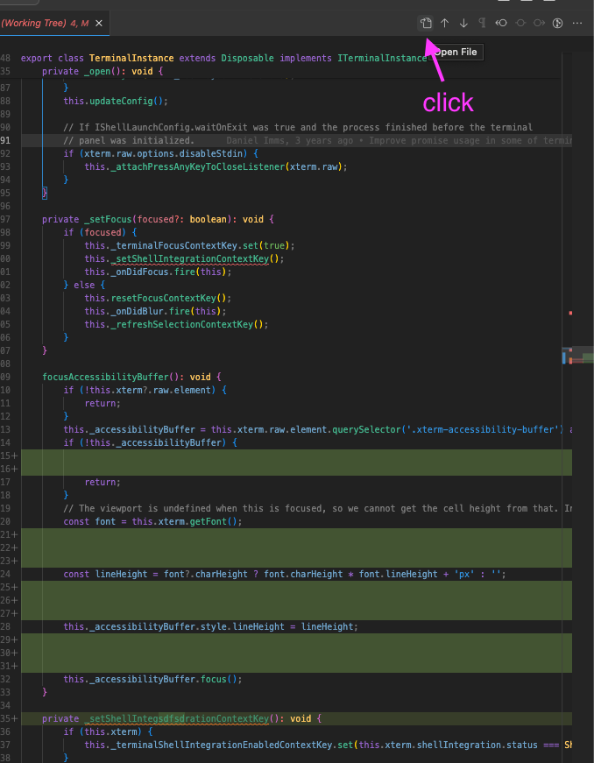Click the 'else {' line in _setFocus
594x763 pixels.
coord(84,286)
